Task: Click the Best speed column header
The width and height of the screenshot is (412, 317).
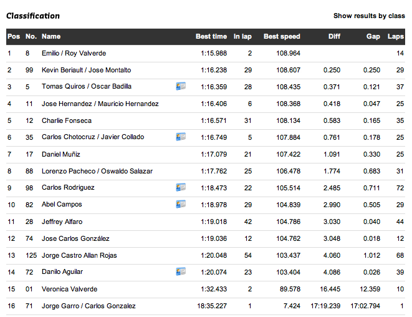Action: coord(282,37)
